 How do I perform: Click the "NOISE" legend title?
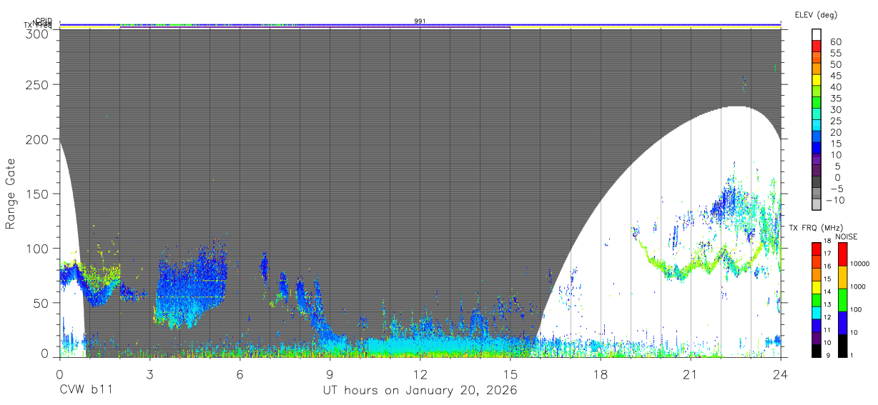846,237
